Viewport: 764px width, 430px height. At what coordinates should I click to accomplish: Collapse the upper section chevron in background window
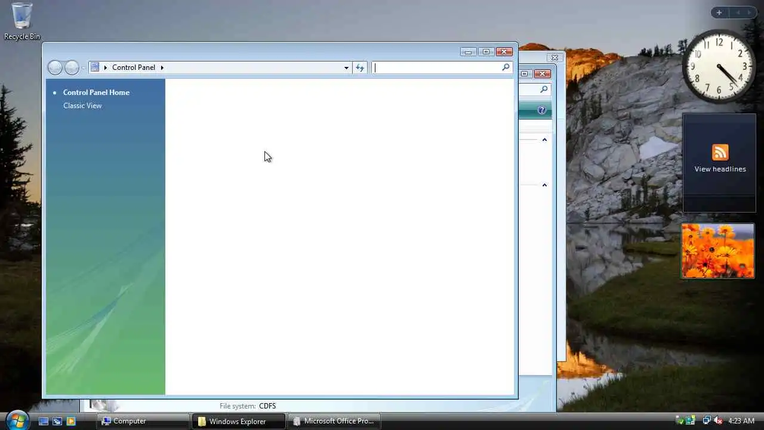[544, 140]
